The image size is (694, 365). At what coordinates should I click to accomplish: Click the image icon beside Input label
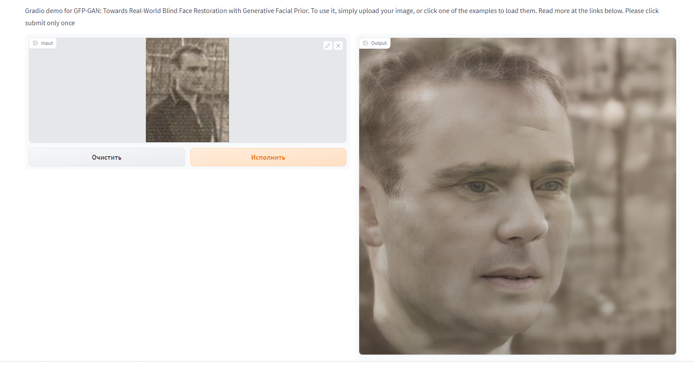pos(35,43)
